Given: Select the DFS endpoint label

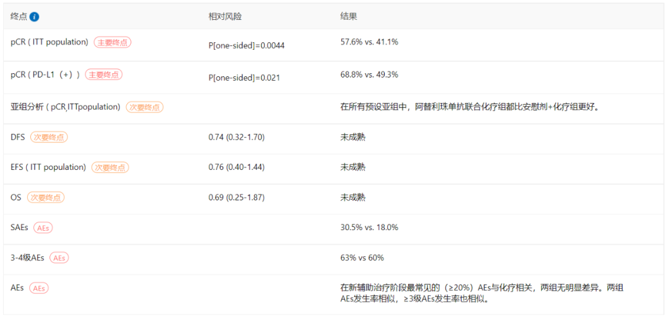Looking at the screenshot, I should click(17, 137).
